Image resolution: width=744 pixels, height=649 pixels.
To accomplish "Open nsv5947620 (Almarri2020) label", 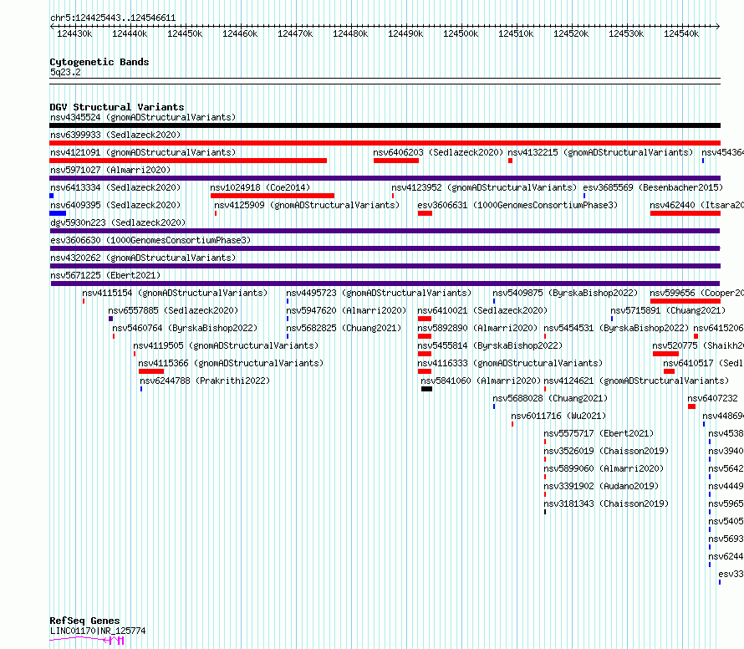I will coord(346,310).
